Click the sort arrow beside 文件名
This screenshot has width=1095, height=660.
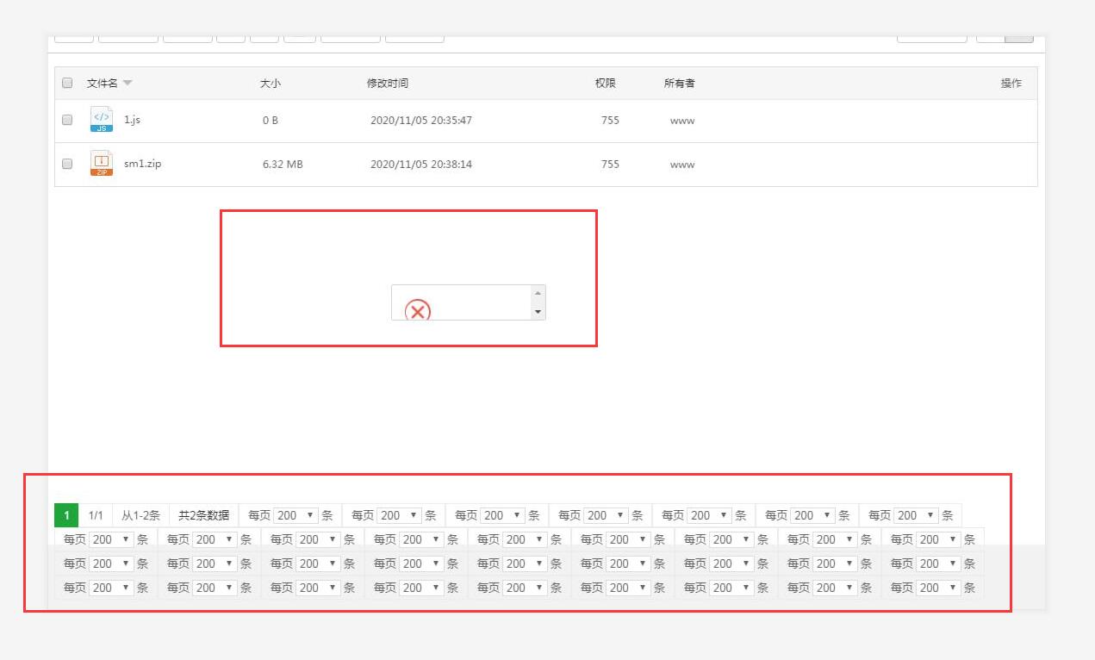(x=128, y=84)
